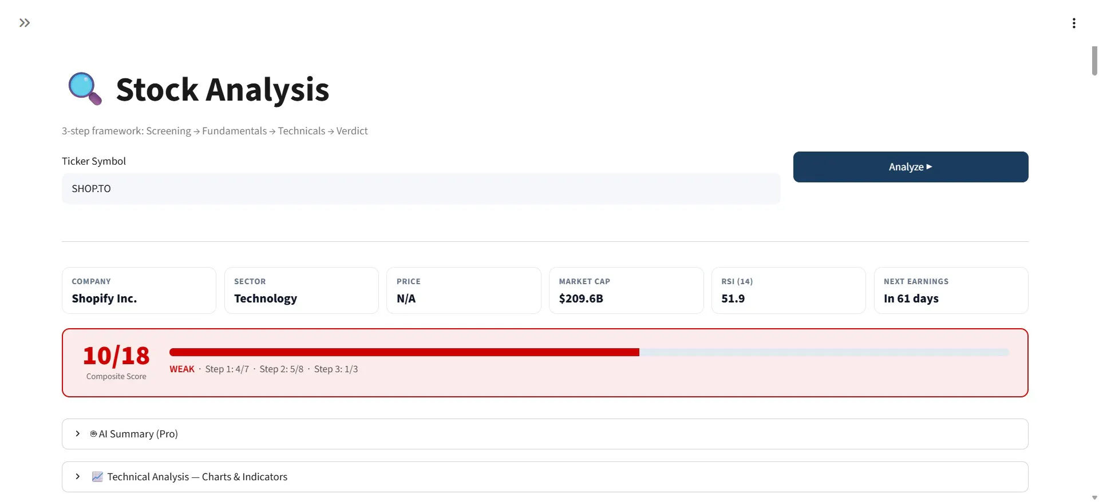Click the "Step 3: 1/3" score

pyautogui.click(x=336, y=369)
